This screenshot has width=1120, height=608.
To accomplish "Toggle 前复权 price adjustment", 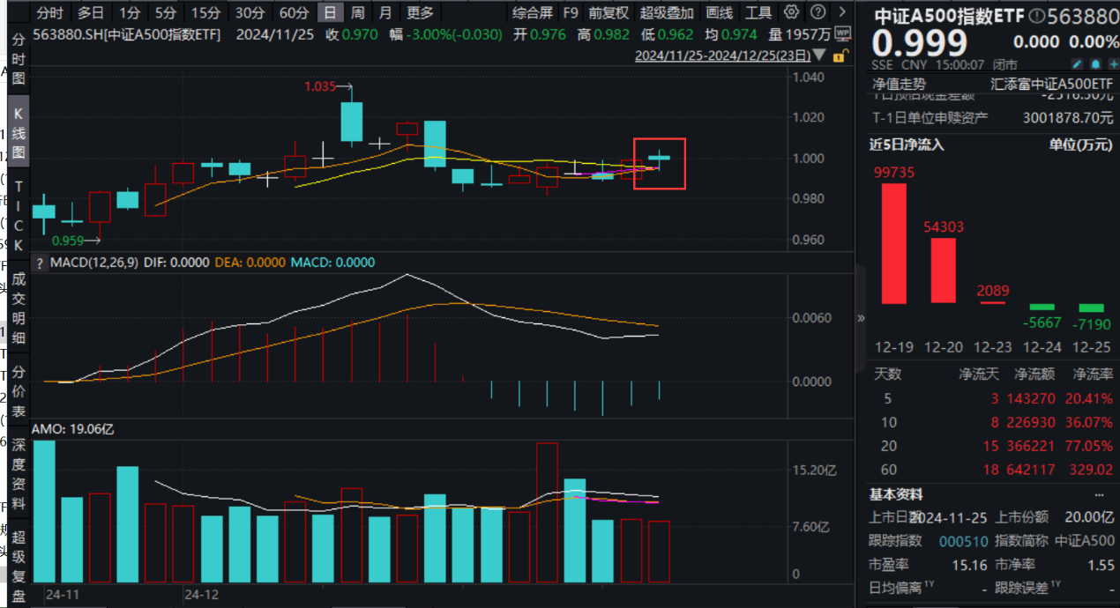I will click(609, 12).
